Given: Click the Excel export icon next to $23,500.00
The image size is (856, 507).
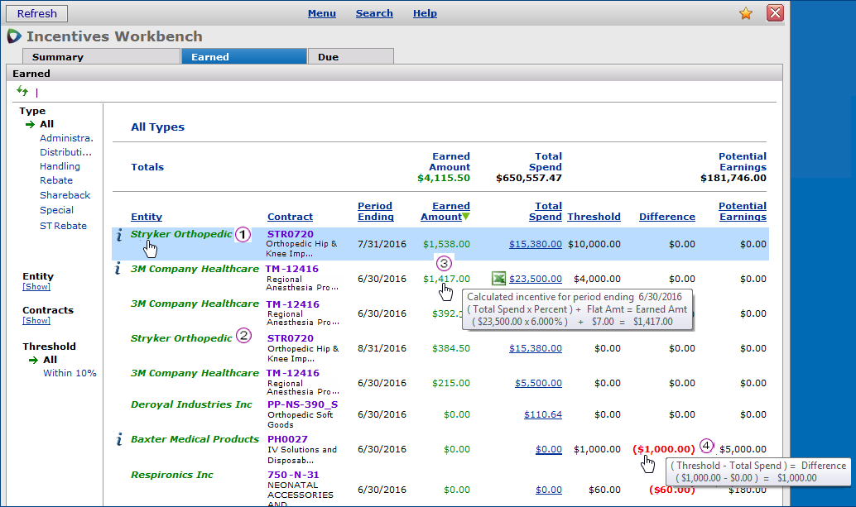Looking at the screenshot, I should (498, 279).
